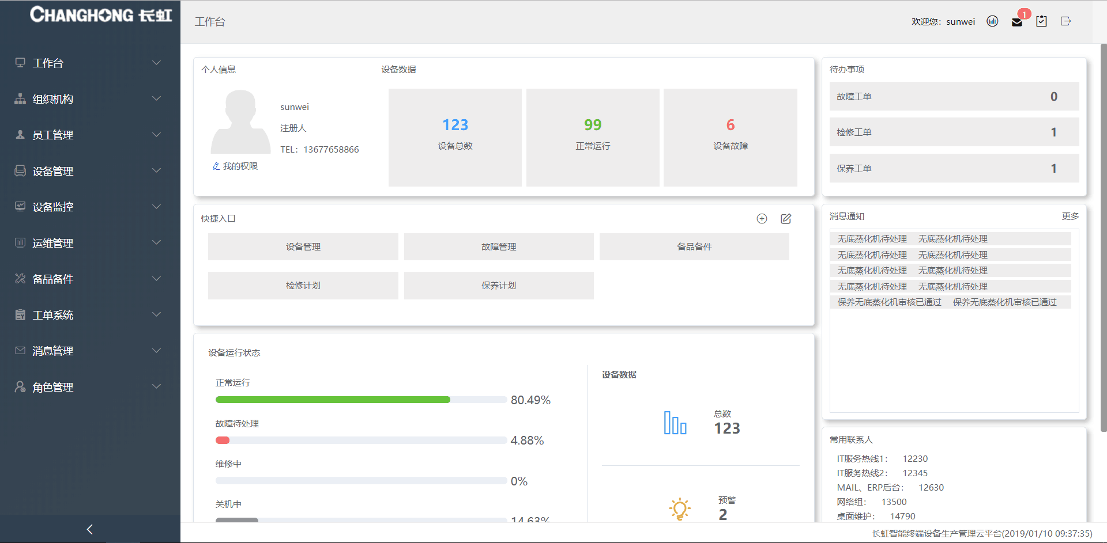Viewport: 1107px width, 543px height.
Task: Add a shortcut with the plus icon
Action: (762, 219)
